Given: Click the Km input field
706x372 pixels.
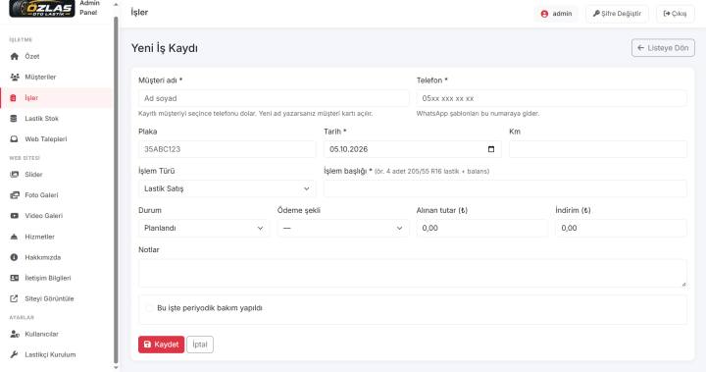Looking at the screenshot, I should click(x=598, y=149).
